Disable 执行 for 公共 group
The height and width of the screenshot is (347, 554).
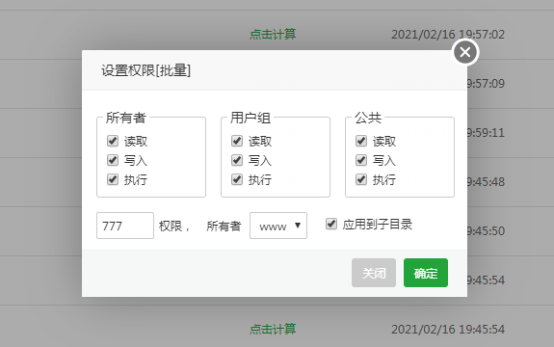pos(361,179)
